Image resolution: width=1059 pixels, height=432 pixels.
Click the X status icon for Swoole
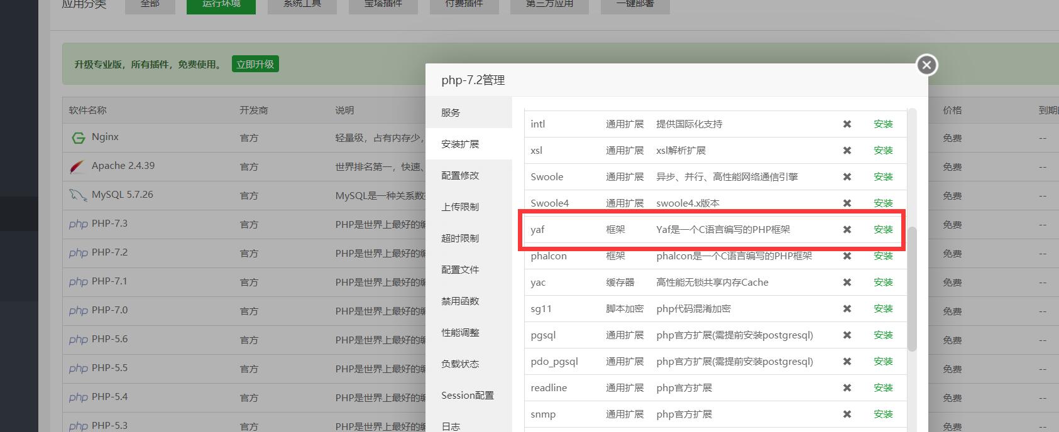(x=847, y=177)
